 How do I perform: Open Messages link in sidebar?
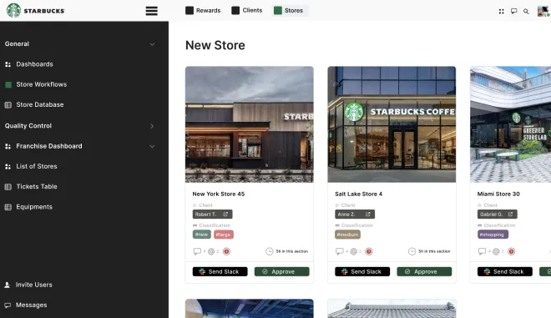pyautogui.click(x=31, y=305)
